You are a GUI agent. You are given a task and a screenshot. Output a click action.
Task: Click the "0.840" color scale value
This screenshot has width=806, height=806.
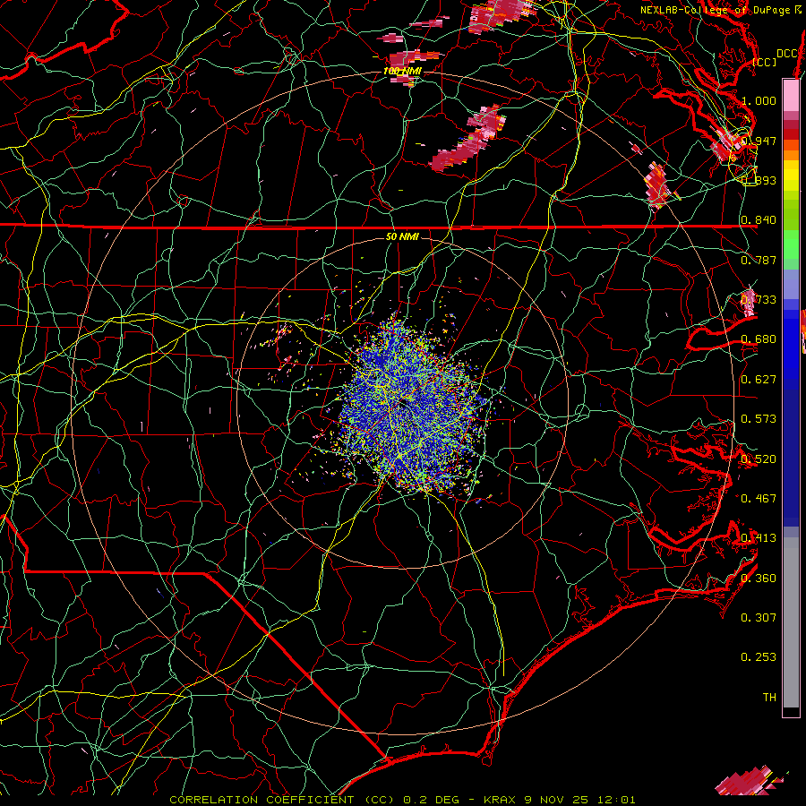tap(759, 220)
